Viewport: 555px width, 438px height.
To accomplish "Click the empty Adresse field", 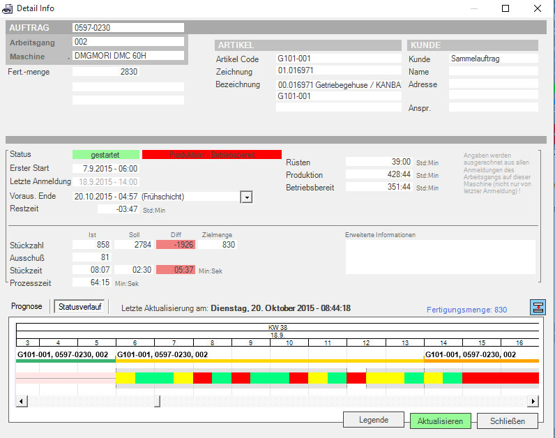I will 494,84.
